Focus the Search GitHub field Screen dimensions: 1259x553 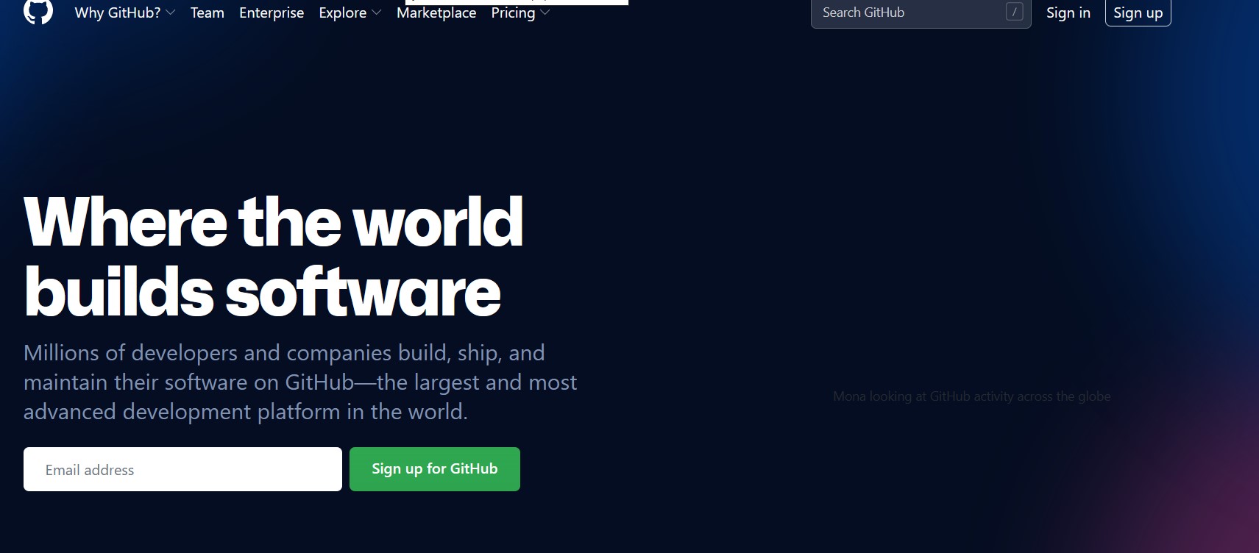point(921,13)
